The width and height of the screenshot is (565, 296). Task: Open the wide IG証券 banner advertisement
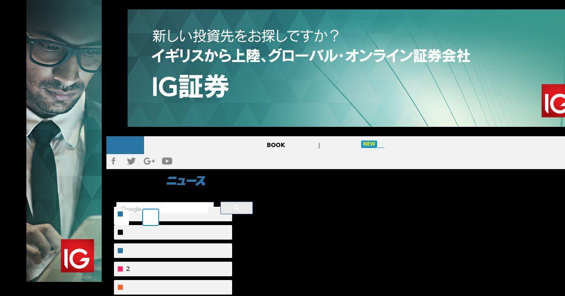(x=346, y=68)
